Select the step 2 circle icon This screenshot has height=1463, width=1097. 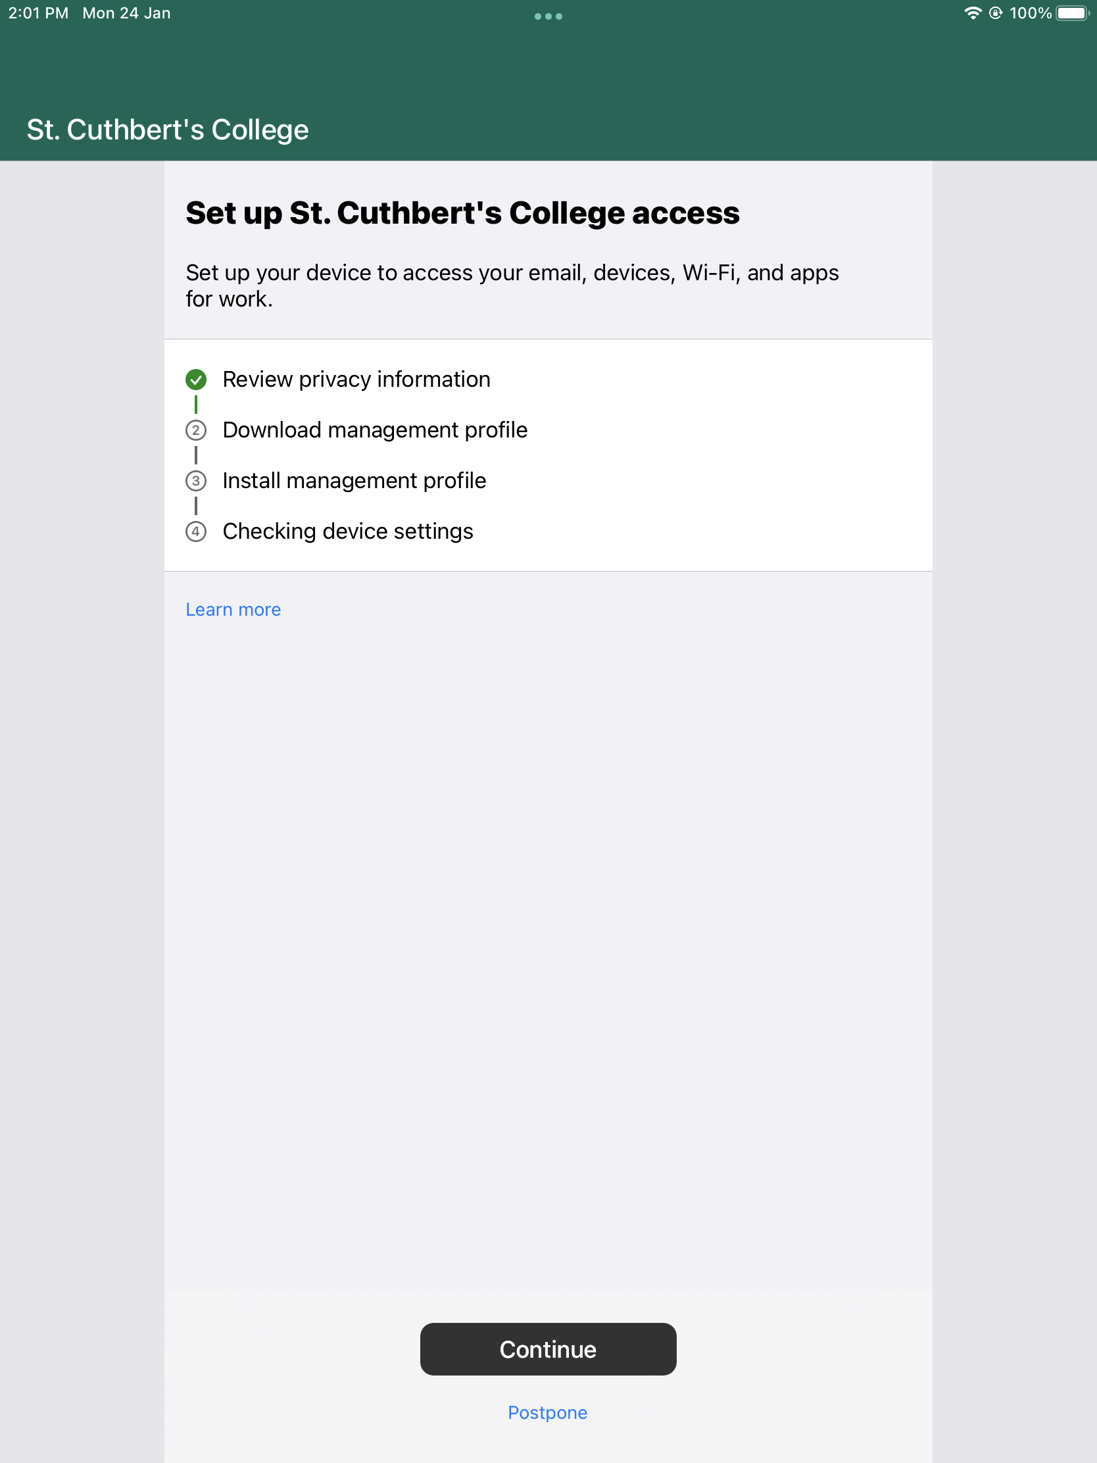196,431
